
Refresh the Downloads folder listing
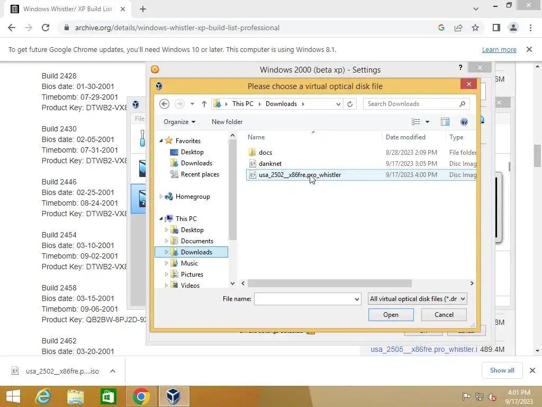350,104
